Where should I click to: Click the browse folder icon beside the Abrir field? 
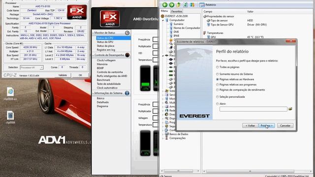pyautogui.click(x=290, y=109)
